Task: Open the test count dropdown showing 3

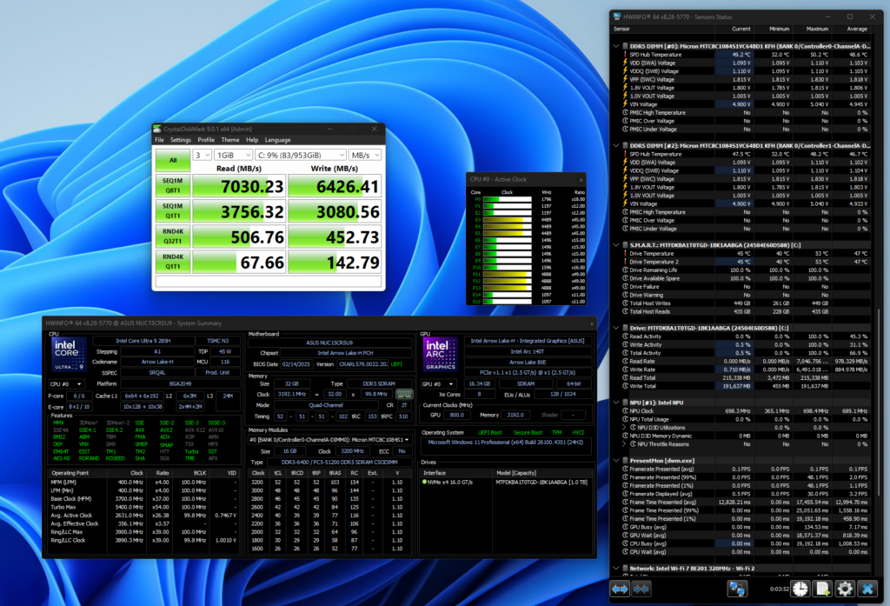Action: point(202,155)
